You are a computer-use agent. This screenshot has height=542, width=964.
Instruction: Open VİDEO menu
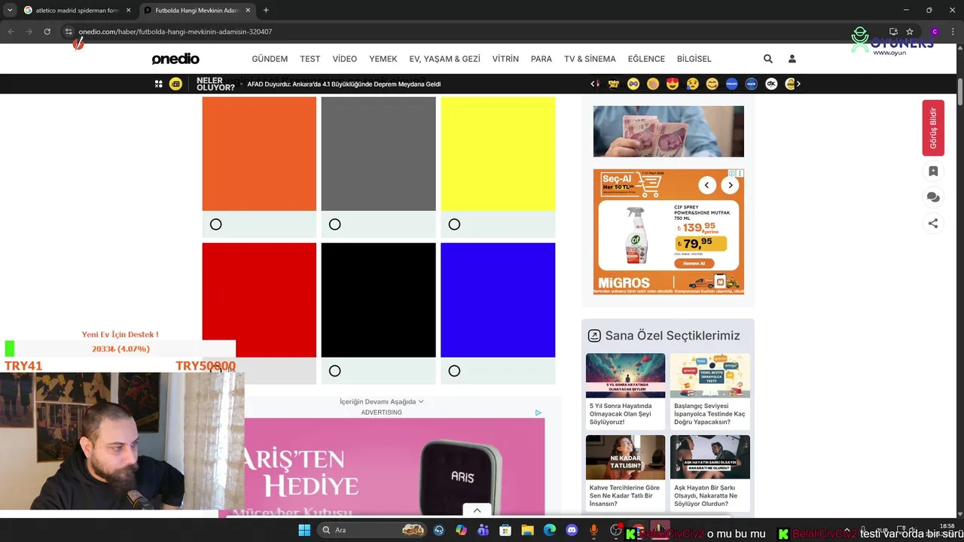coord(345,59)
